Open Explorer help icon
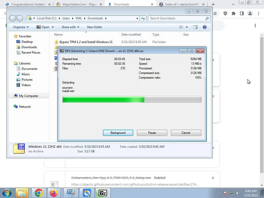Image resolution: width=264 pixels, height=198 pixels. coord(204,27)
